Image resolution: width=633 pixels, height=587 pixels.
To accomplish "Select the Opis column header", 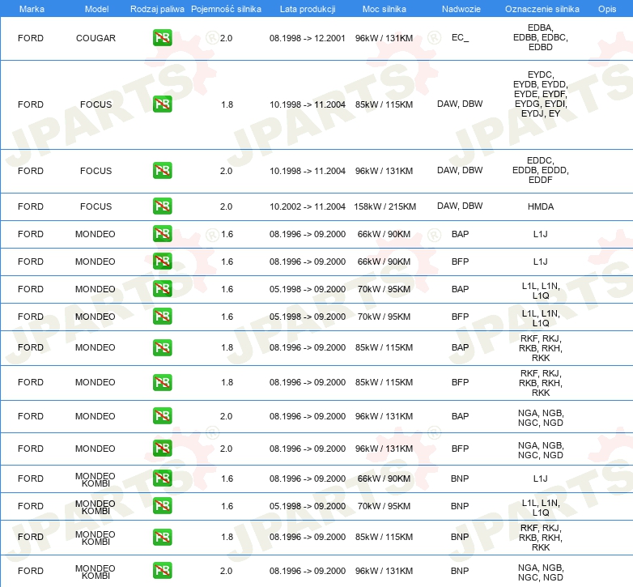I will point(606,8).
